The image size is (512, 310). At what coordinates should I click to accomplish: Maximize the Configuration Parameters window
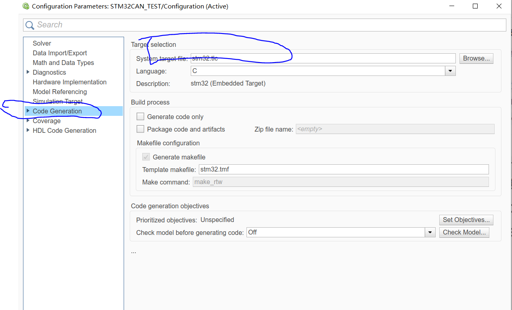tap(475, 6)
